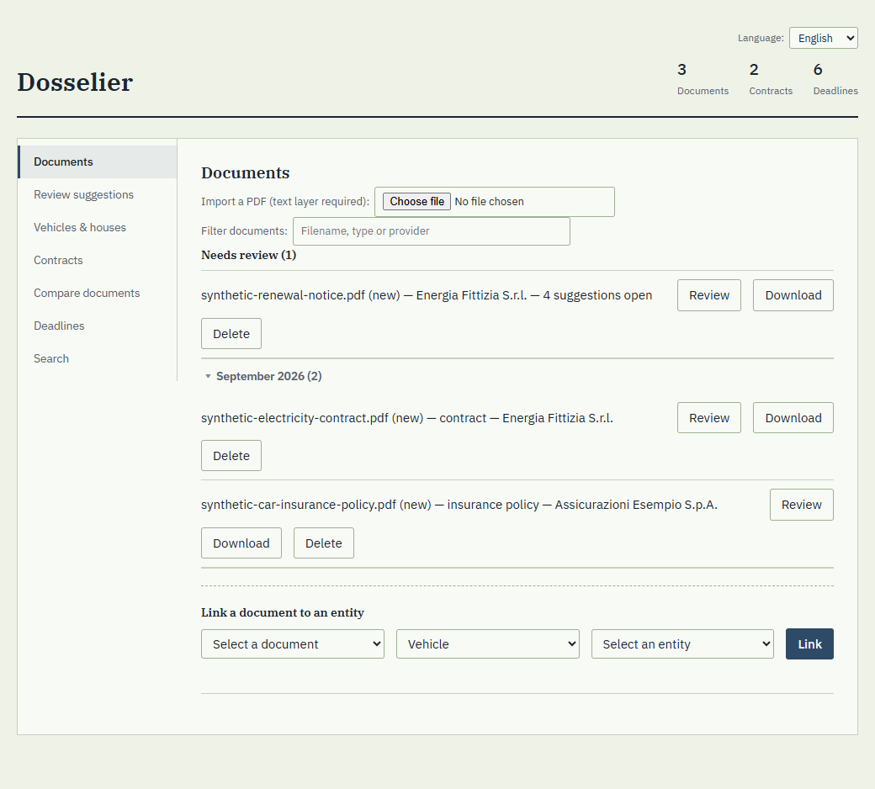Click the 3 Documents counter
Image resolution: width=875 pixels, height=789 pixels.
(703, 79)
